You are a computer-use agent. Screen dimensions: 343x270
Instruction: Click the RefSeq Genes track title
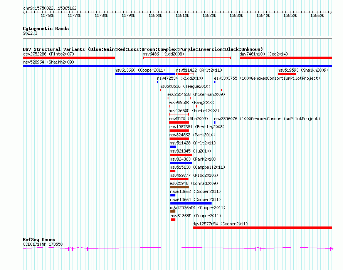pyautogui.click(x=39, y=240)
